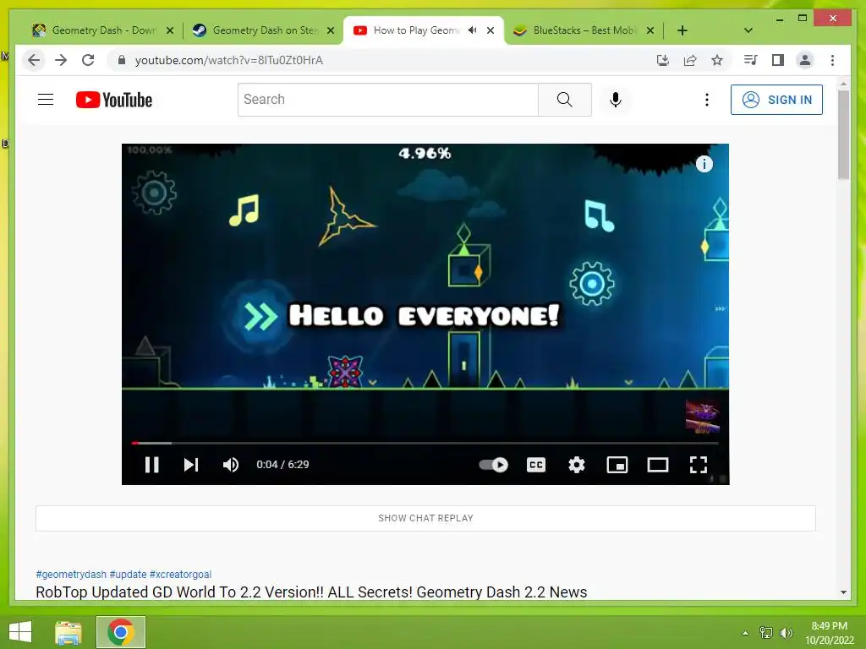866x649 pixels.
Task: Reload the YouTube page
Action: [88, 60]
